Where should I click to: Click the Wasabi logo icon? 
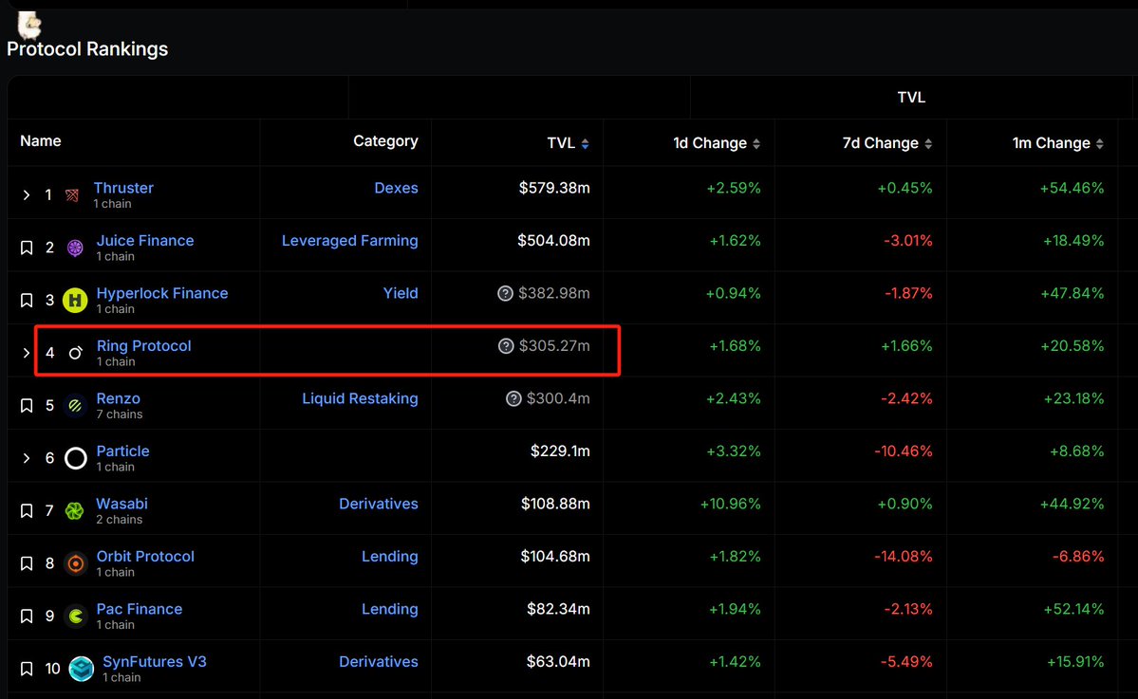pos(75,511)
